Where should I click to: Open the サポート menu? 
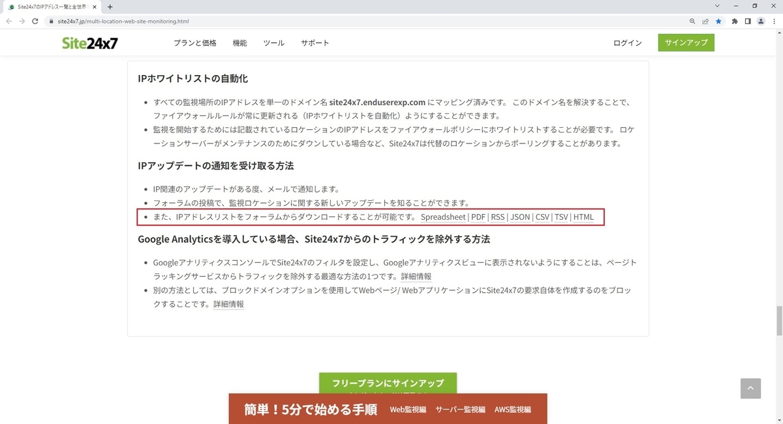[x=315, y=43]
